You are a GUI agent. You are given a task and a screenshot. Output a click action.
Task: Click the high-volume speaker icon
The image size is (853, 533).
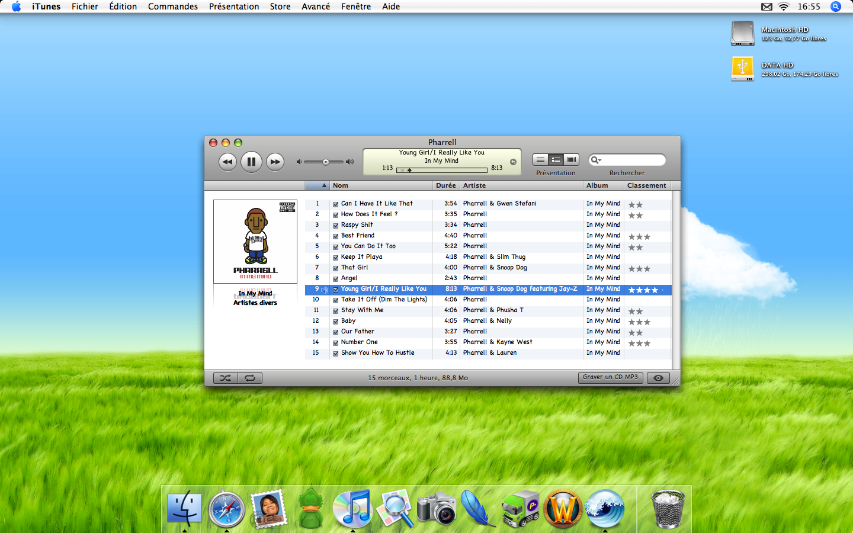[x=350, y=162]
